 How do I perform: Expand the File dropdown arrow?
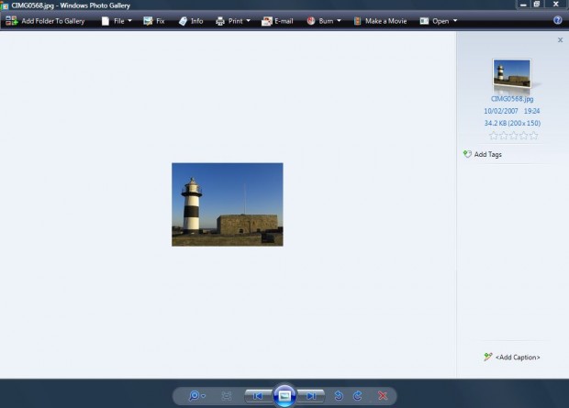pos(129,21)
